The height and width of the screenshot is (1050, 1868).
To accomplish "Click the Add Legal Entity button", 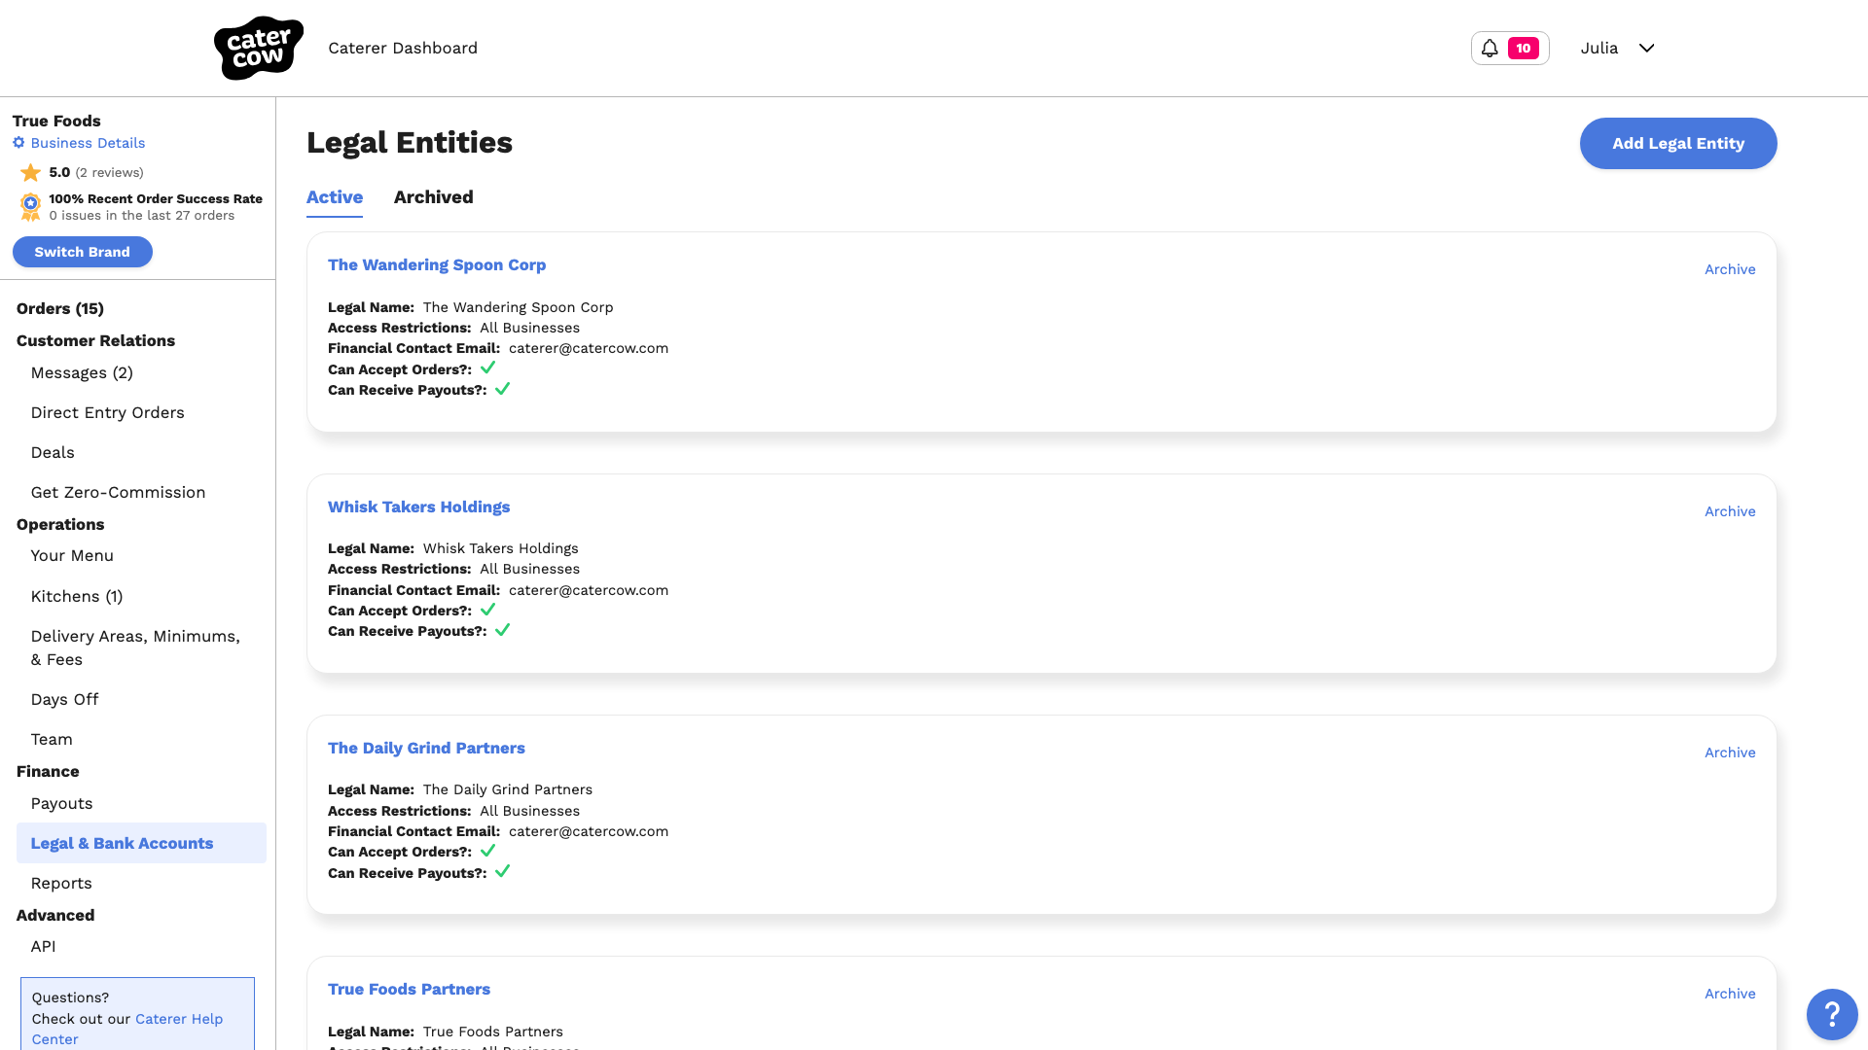I will pyautogui.click(x=1678, y=143).
